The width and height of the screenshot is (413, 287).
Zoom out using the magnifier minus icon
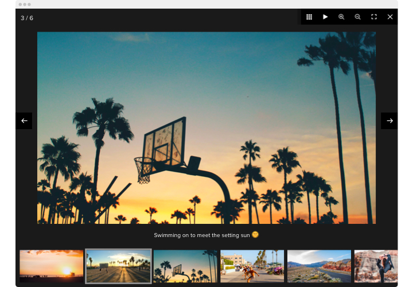coord(357,17)
